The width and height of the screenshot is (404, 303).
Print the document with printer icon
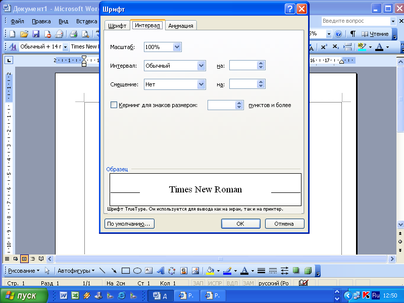73,34
